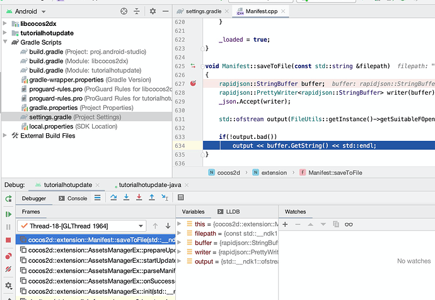Expand the libcocos2dx module node
Screen dimensions: 435x300
(6, 24)
